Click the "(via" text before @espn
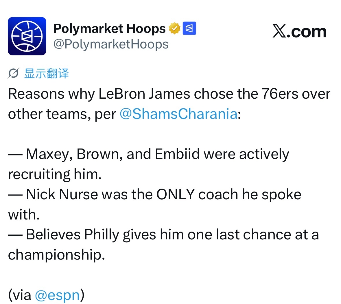 [20, 295]
